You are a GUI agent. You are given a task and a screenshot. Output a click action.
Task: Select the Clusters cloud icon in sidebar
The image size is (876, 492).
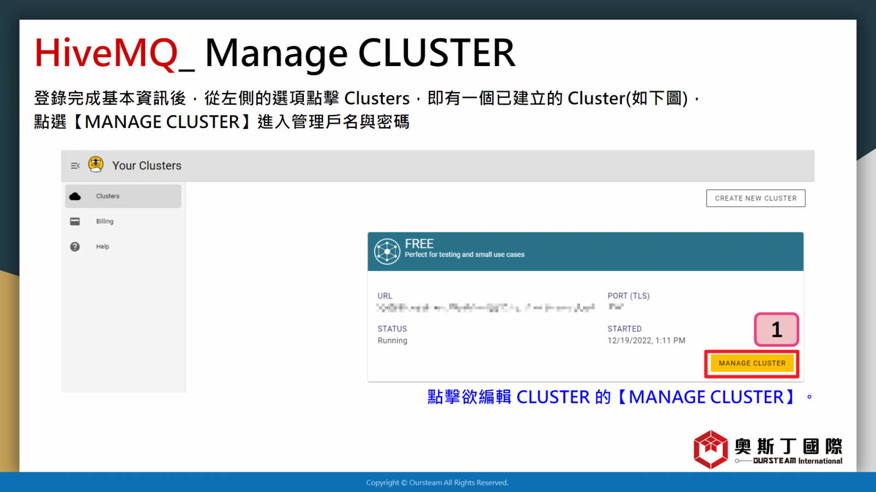click(75, 196)
